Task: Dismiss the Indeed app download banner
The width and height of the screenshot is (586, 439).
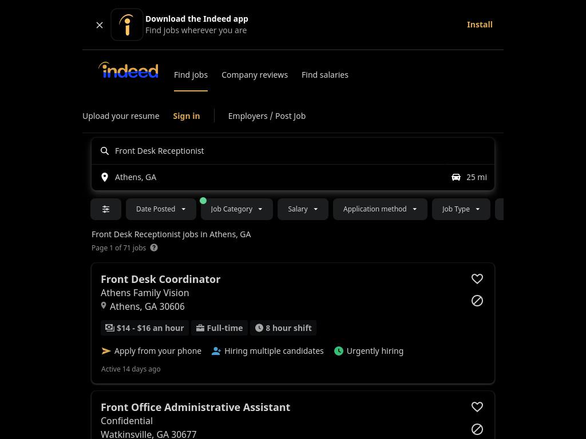Action: click(x=100, y=25)
